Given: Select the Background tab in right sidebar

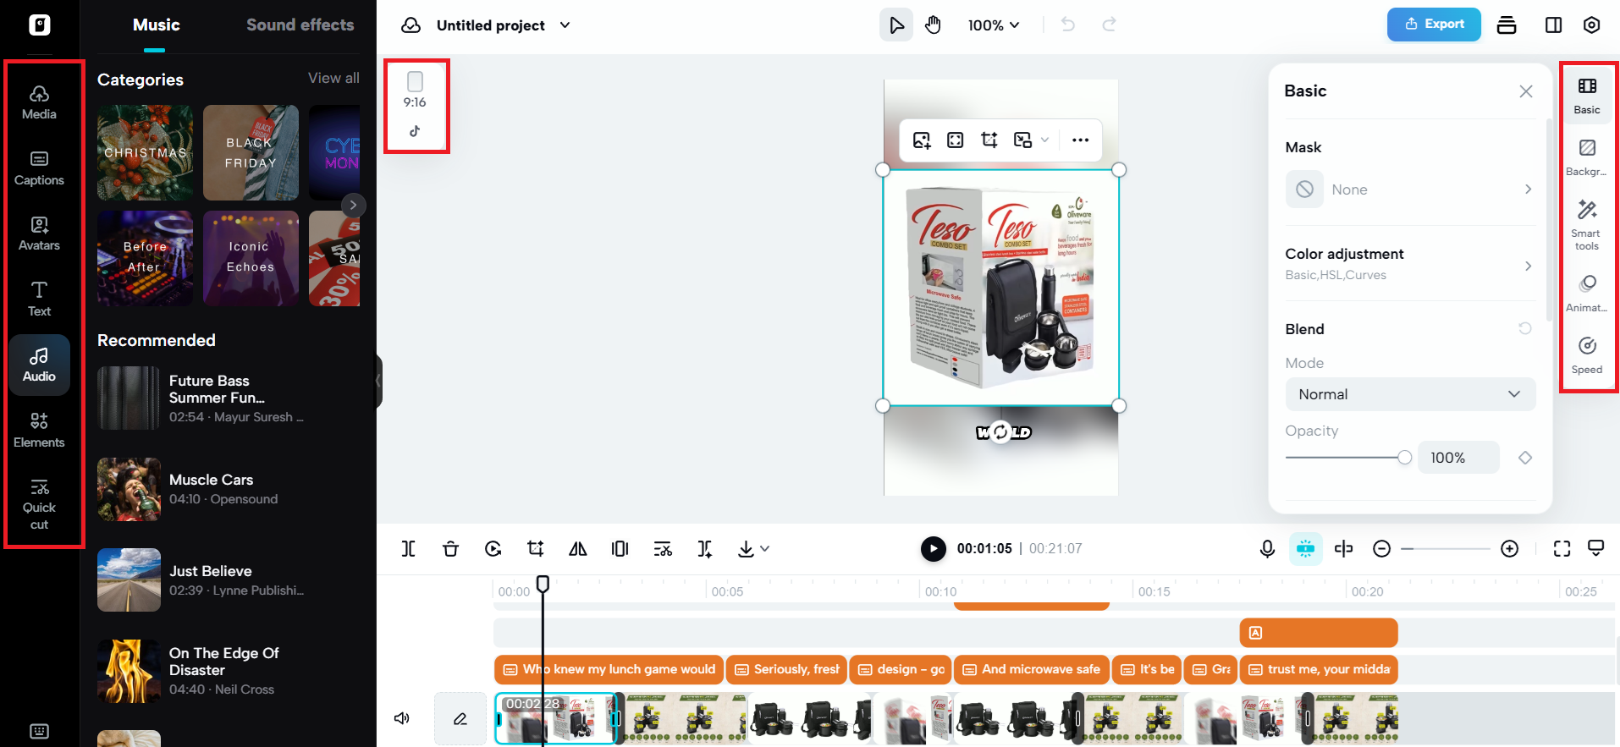Looking at the screenshot, I should click(1587, 158).
